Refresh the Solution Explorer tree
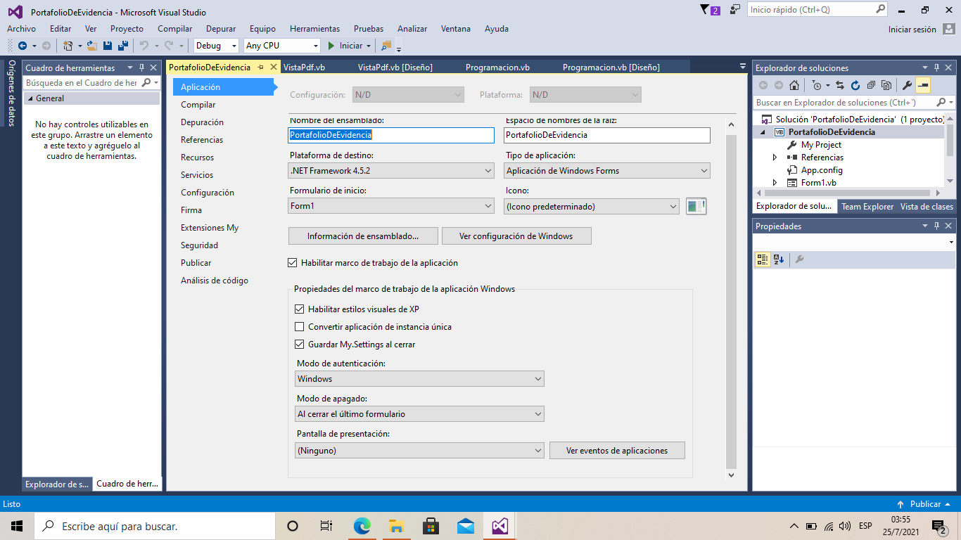The height and width of the screenshot is (540, 961). click(855, 85)
